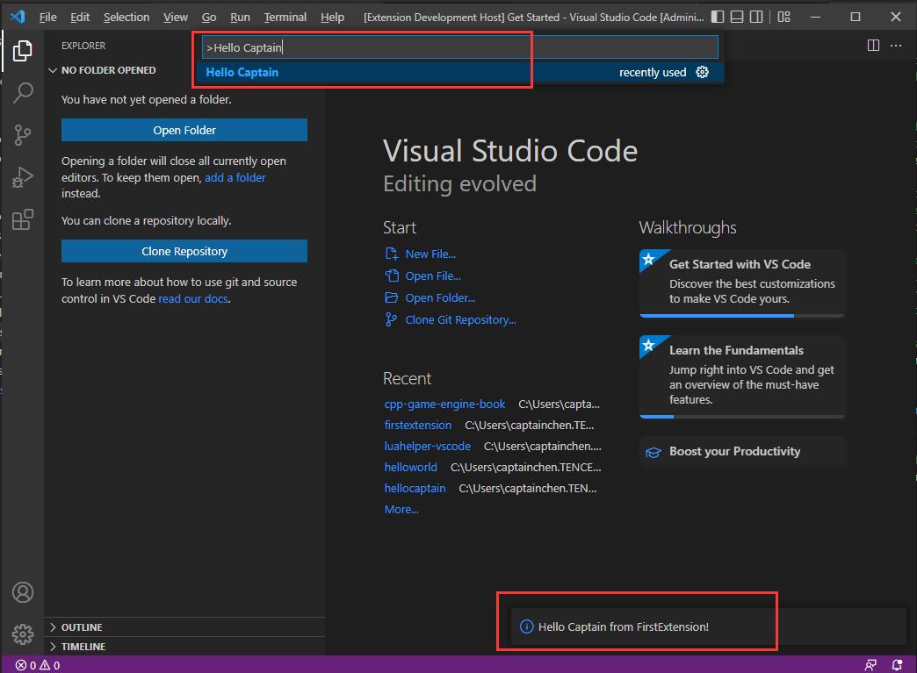Click errors and warnings count in status bar
This screenshot has width=917, height=673.
[38, 665]
